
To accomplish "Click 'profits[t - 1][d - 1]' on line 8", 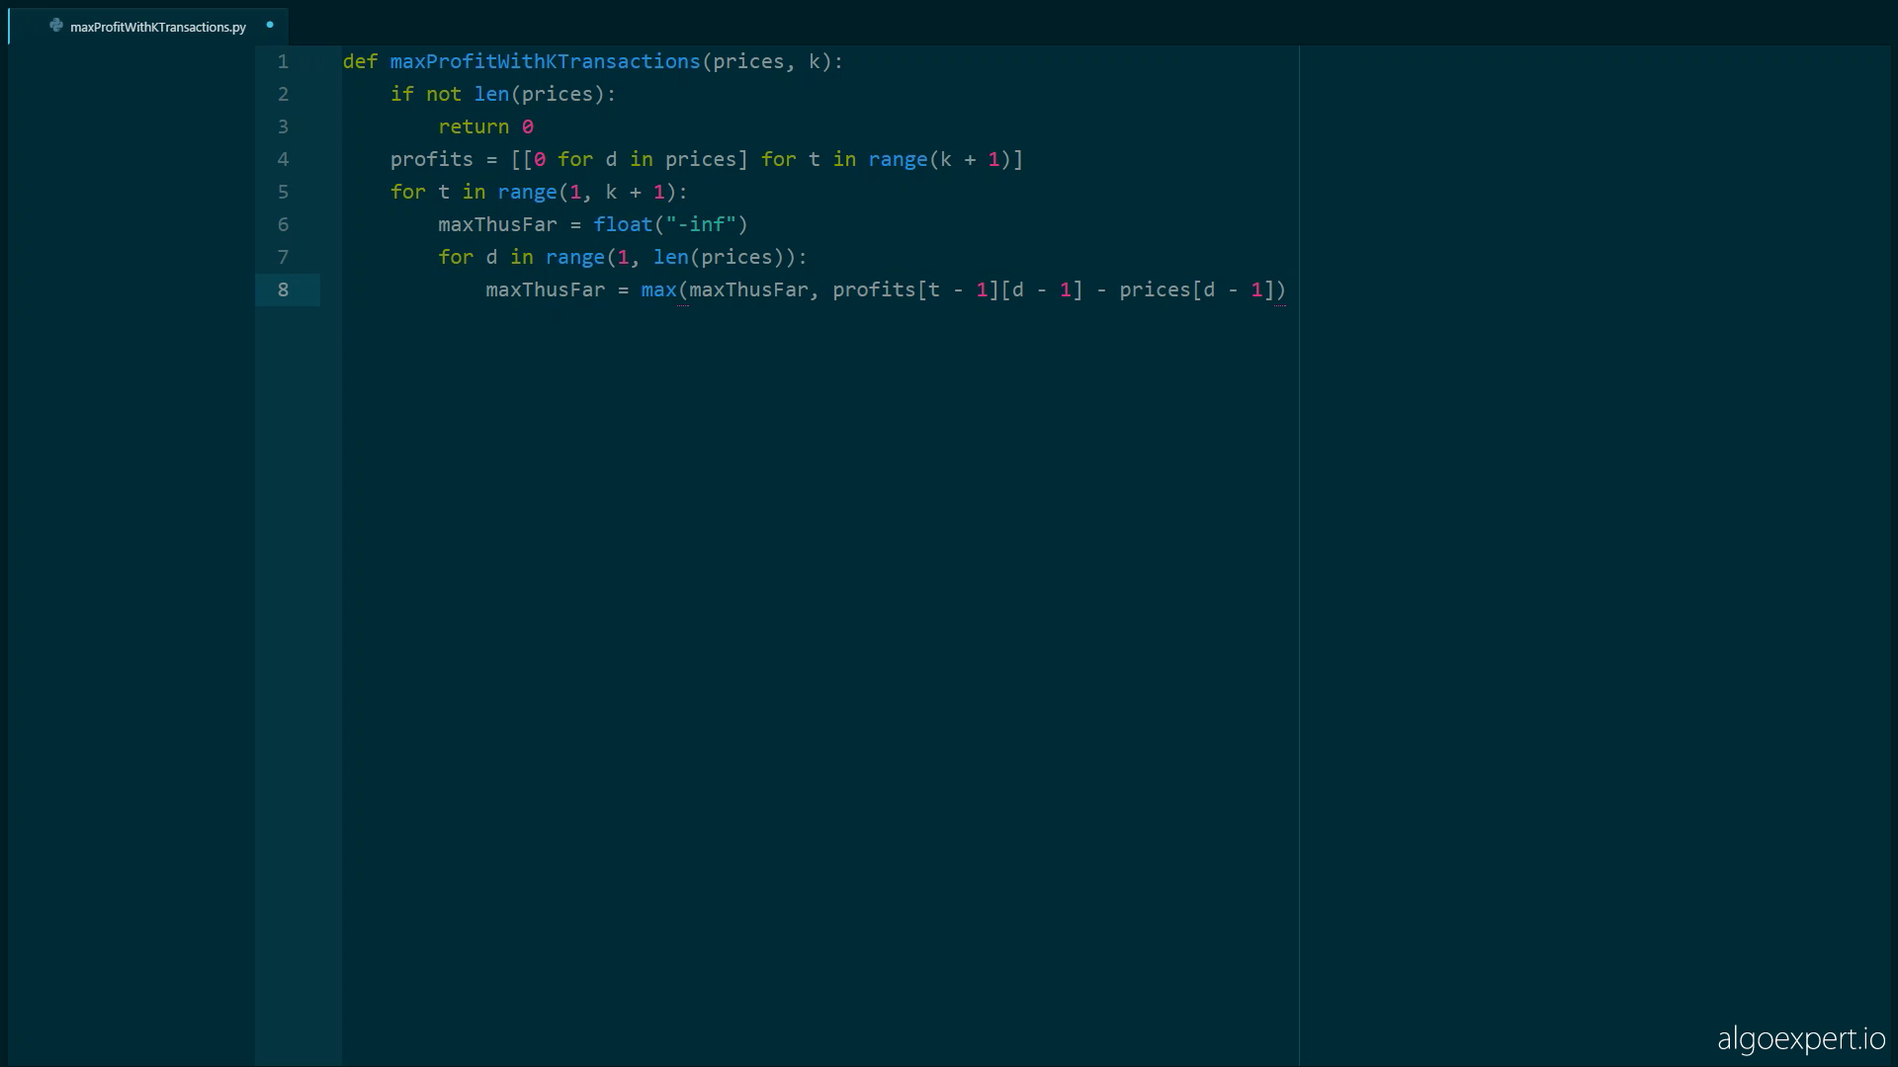I will (958, 289).
